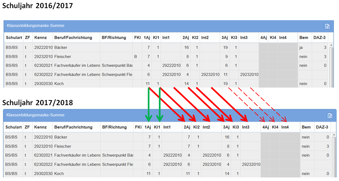The width and height of the screenshot is (339, 181).
Task: Click Excel export icon in the 2016/2017 panel
Action: click(327, 26)
